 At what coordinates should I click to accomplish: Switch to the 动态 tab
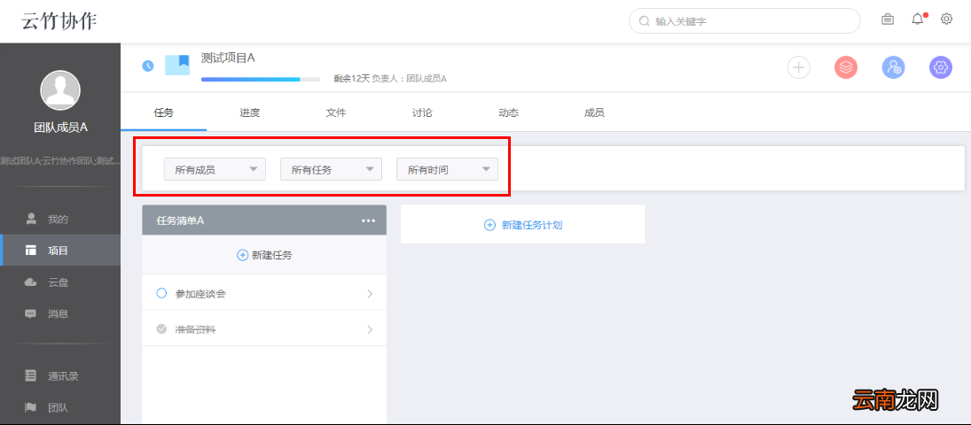click(x=508, y=112)
